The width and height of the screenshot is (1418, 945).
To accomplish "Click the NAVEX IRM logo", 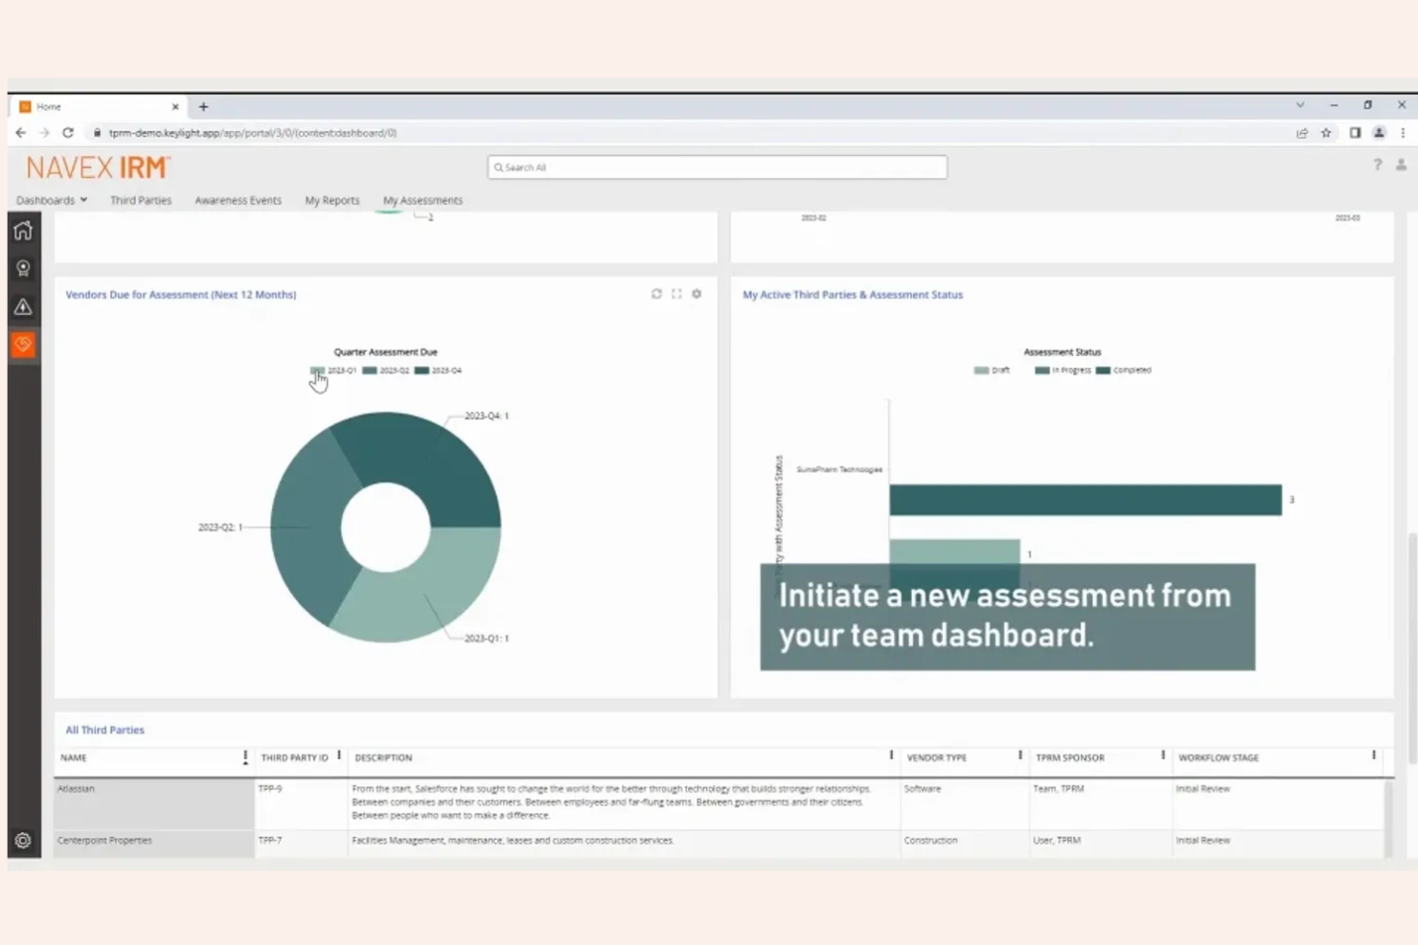I will 98,168.
